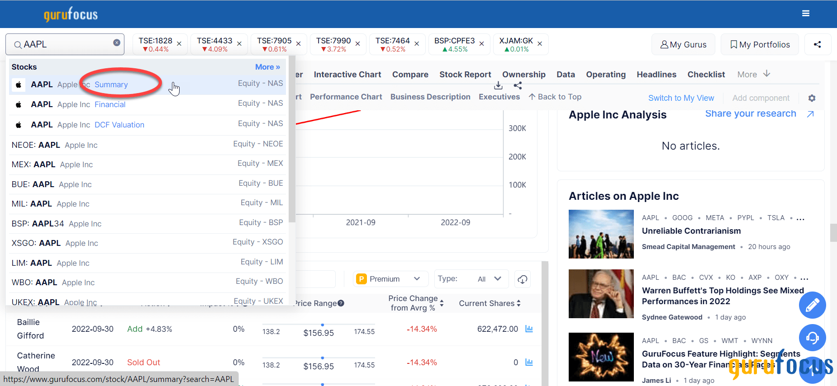The height and width of the screenshot is (386, 837).
Task: Open My Gurus
Action: (x=683, y=44)
